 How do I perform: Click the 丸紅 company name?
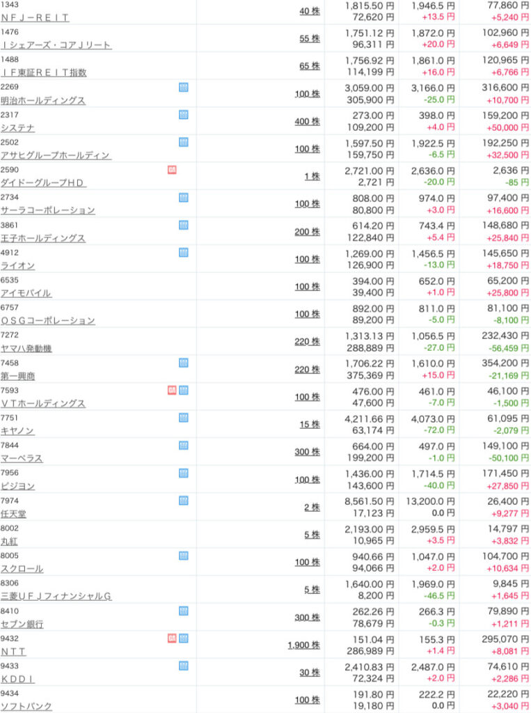click(9, 541)
